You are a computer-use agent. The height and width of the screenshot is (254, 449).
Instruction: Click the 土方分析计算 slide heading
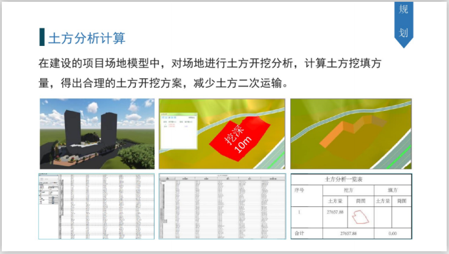(86, 38)
